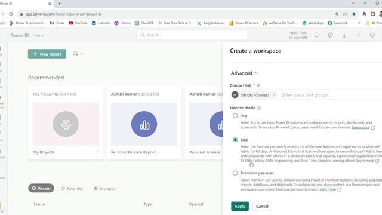Open the Personal Finance Report card

click(x=144, y=123)
